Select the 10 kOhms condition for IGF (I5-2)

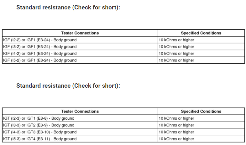(x=176, y=60)
